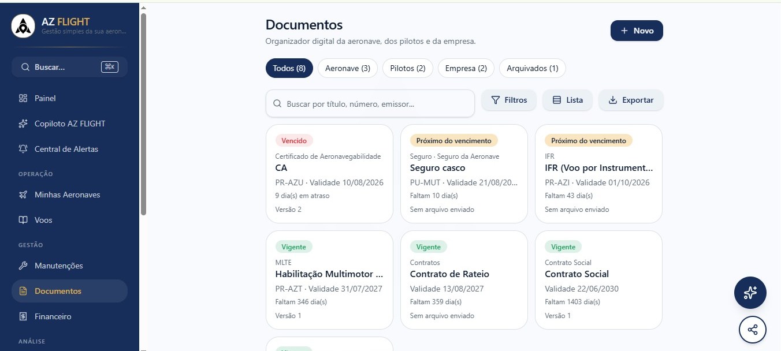This screenshot has width=781, height=351.
Task: Open the Habilitação Multimotor card
Action: [x=329, y=280]
